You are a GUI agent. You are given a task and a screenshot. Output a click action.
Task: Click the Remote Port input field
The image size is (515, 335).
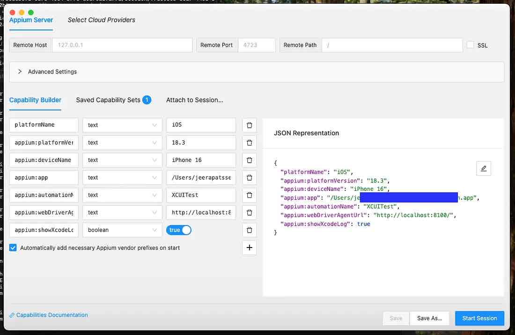(x=257, y=45)
